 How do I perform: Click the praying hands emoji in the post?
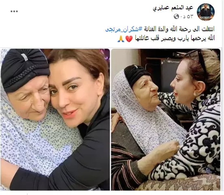[x=121, y=39]
